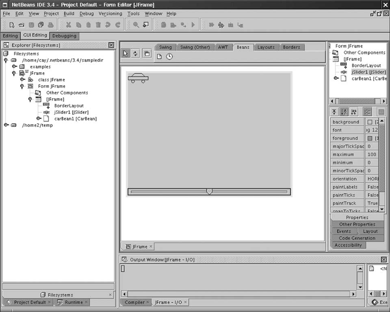Screen dimensions: 390x312
Task: Activate the Connection Mode tool
Action: [x=135, y=53]
